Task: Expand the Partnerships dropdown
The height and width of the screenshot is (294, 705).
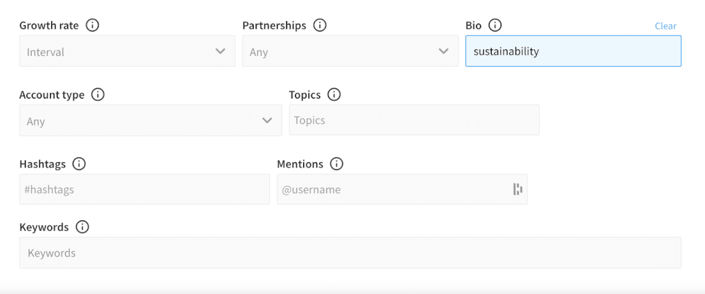Action: [350, 51]
